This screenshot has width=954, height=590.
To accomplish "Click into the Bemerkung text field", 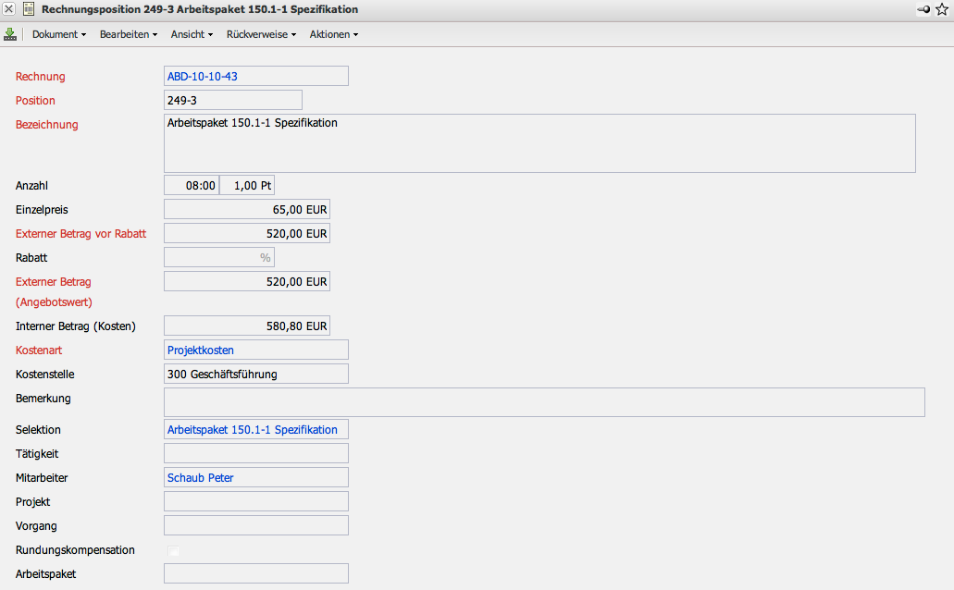I will tap(544, 402).
